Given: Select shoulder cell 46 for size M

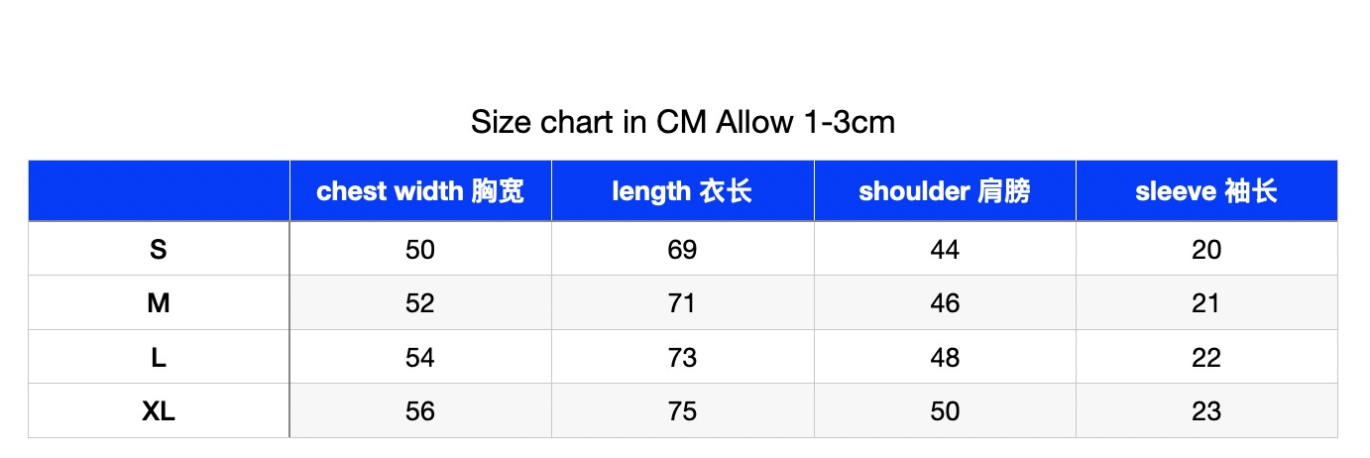Looking at the screenshot, I should click(945, 302).
